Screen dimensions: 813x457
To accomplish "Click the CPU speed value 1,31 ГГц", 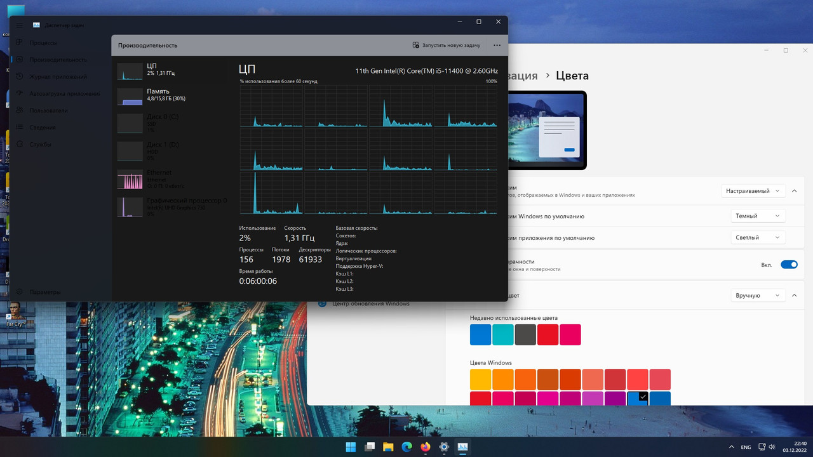I will click(299, 238).
